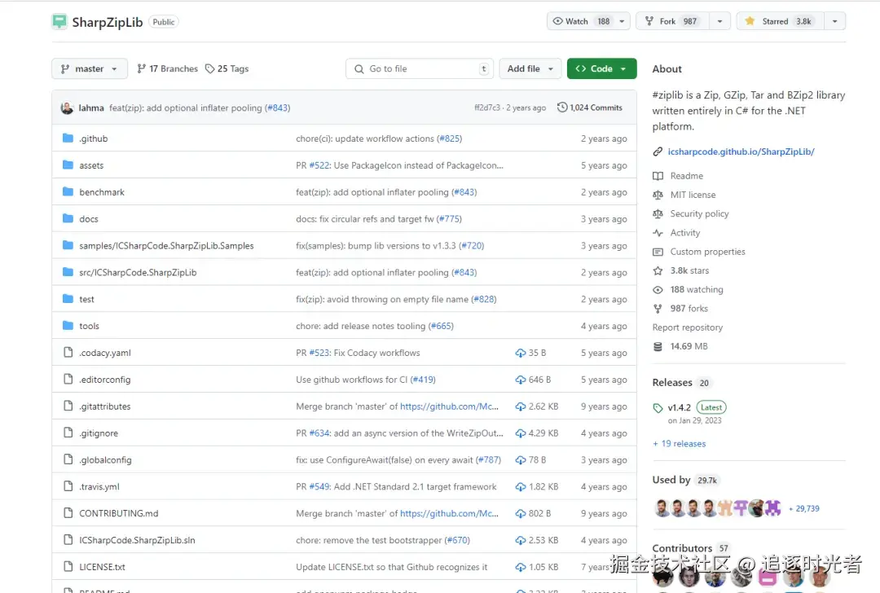The width and height of the screenshot is (880, 593).
Task: Click the .codacy.yaml file icon
Action: point(68,353)
